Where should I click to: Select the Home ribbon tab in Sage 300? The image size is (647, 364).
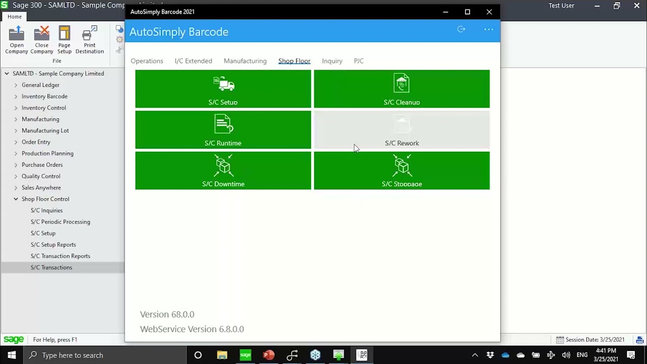pos(15,17)
